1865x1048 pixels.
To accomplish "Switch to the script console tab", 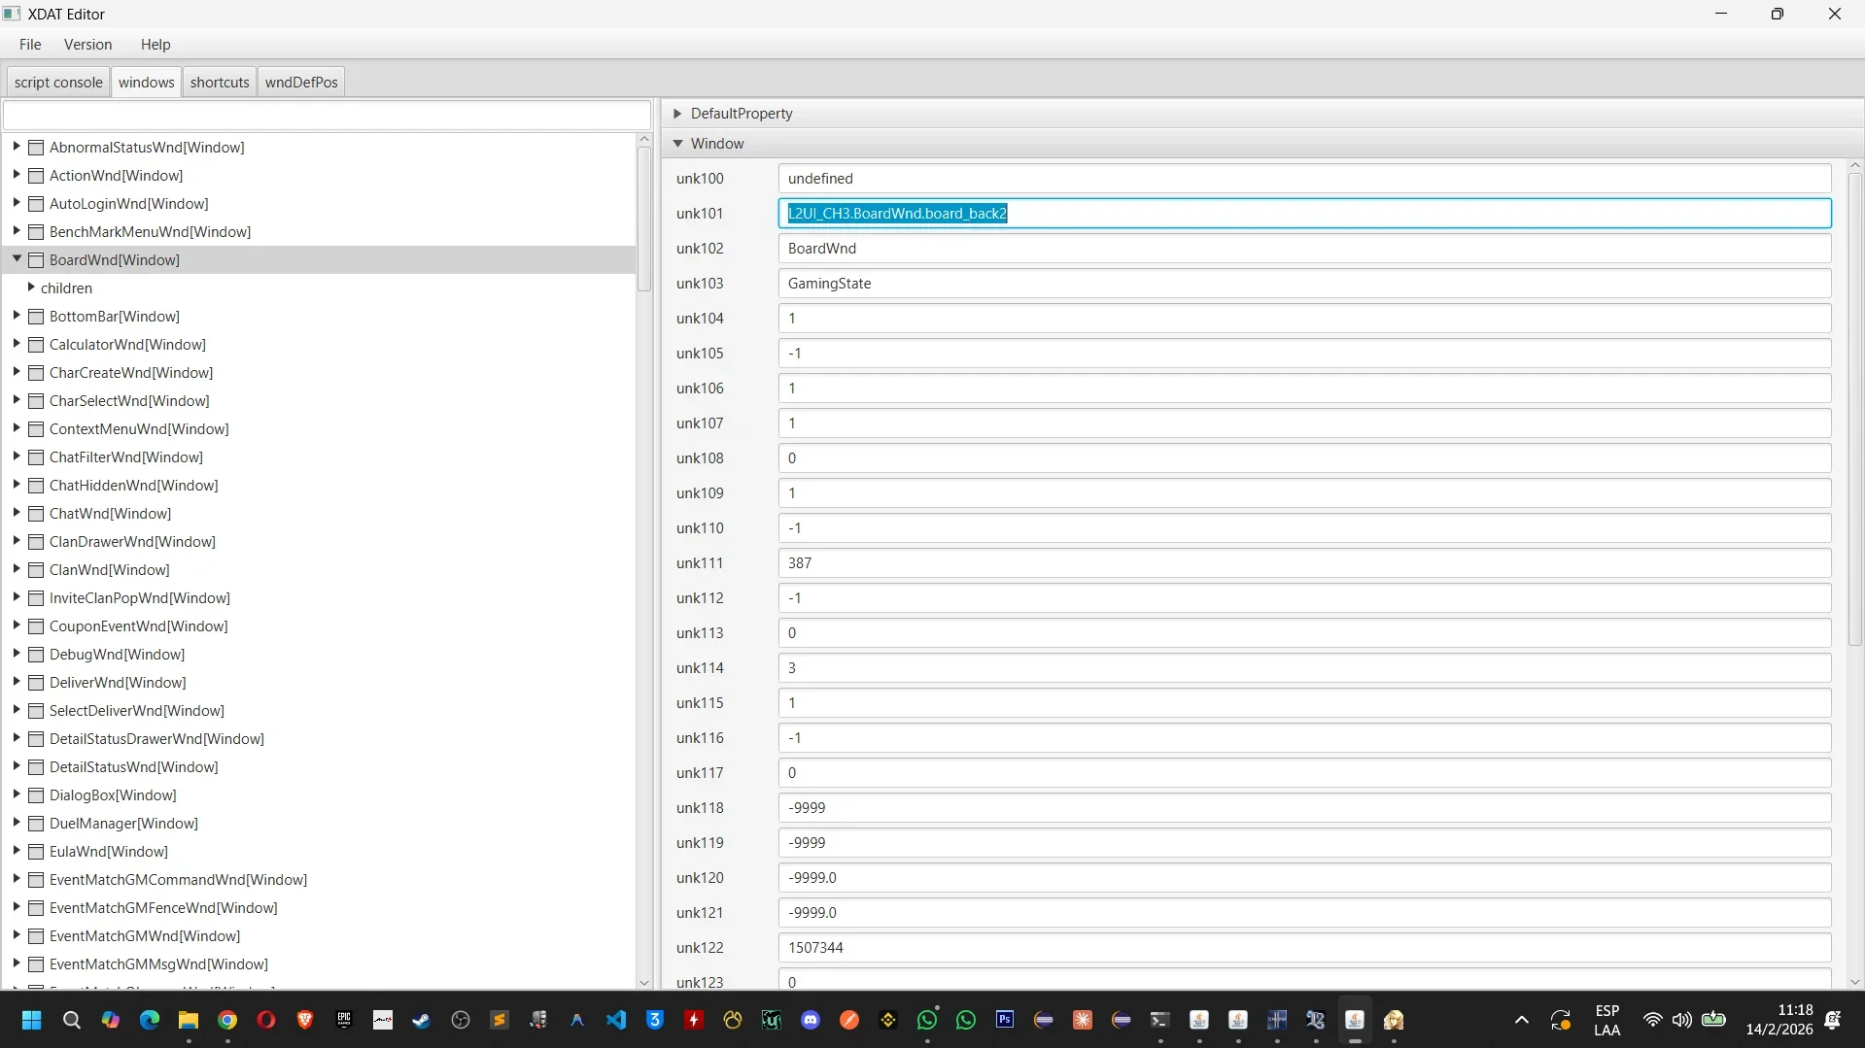I will (58, 83).
